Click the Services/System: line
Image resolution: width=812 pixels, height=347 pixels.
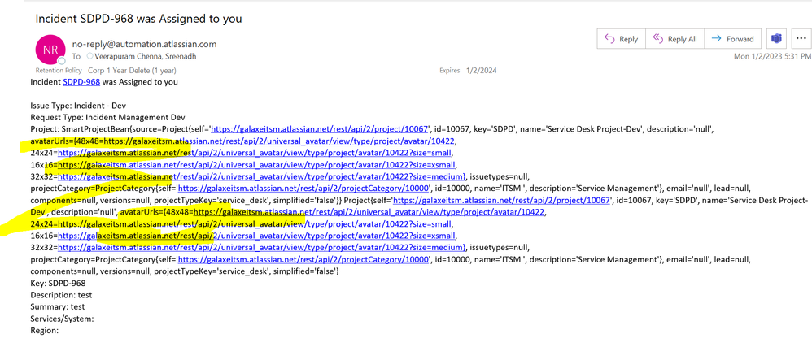coord(62,319)
